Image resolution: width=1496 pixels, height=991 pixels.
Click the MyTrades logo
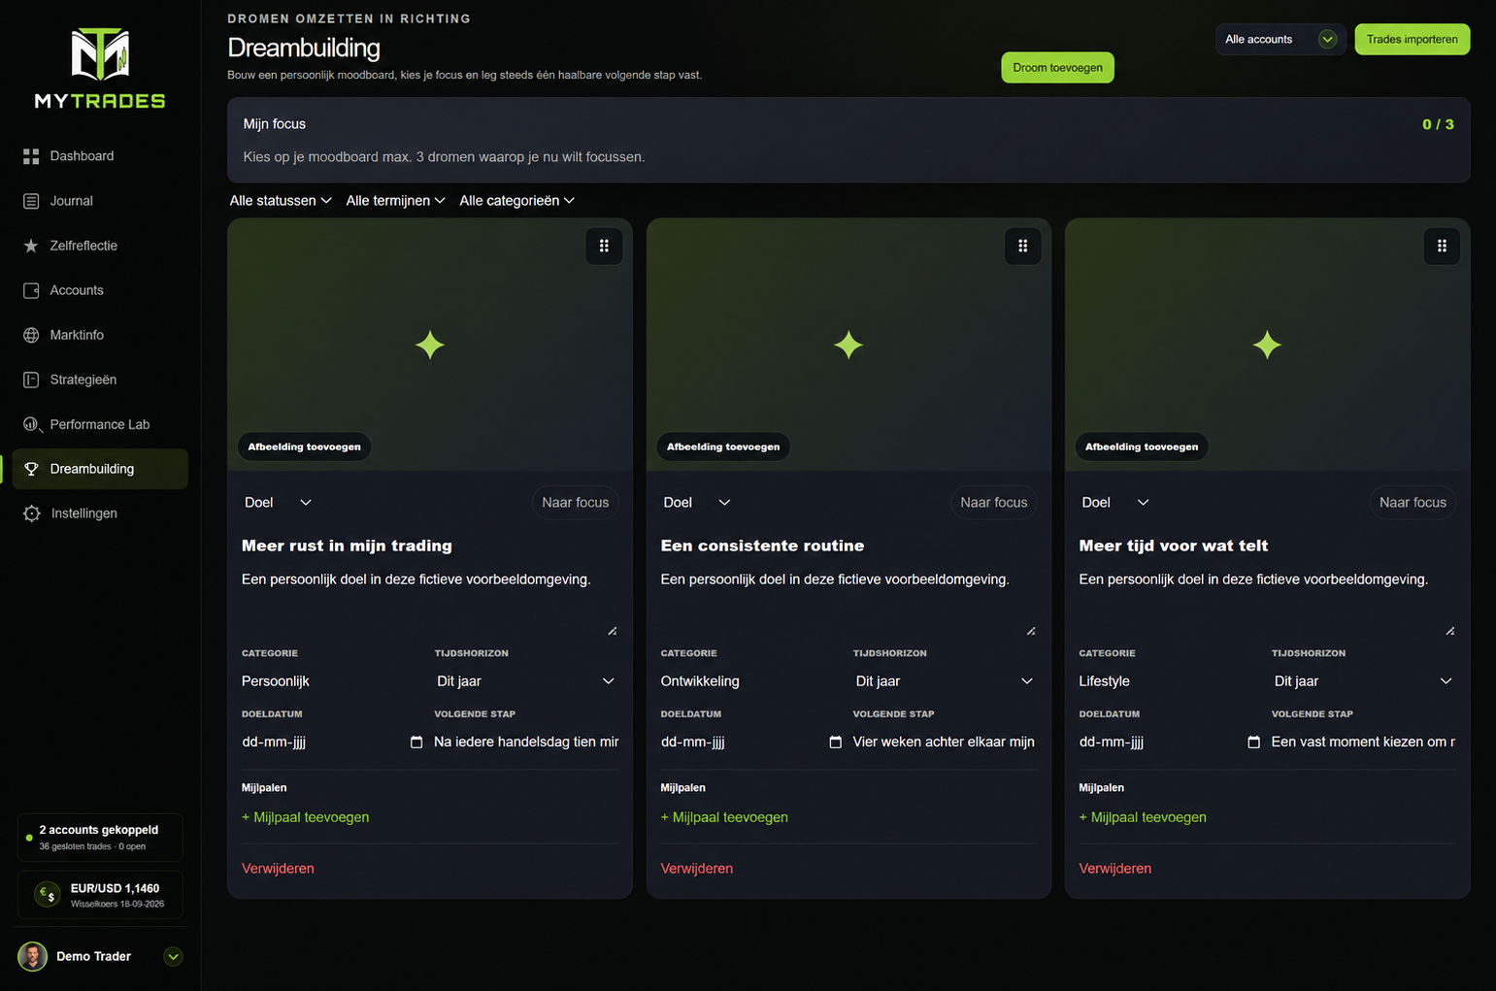pos(100,68)
